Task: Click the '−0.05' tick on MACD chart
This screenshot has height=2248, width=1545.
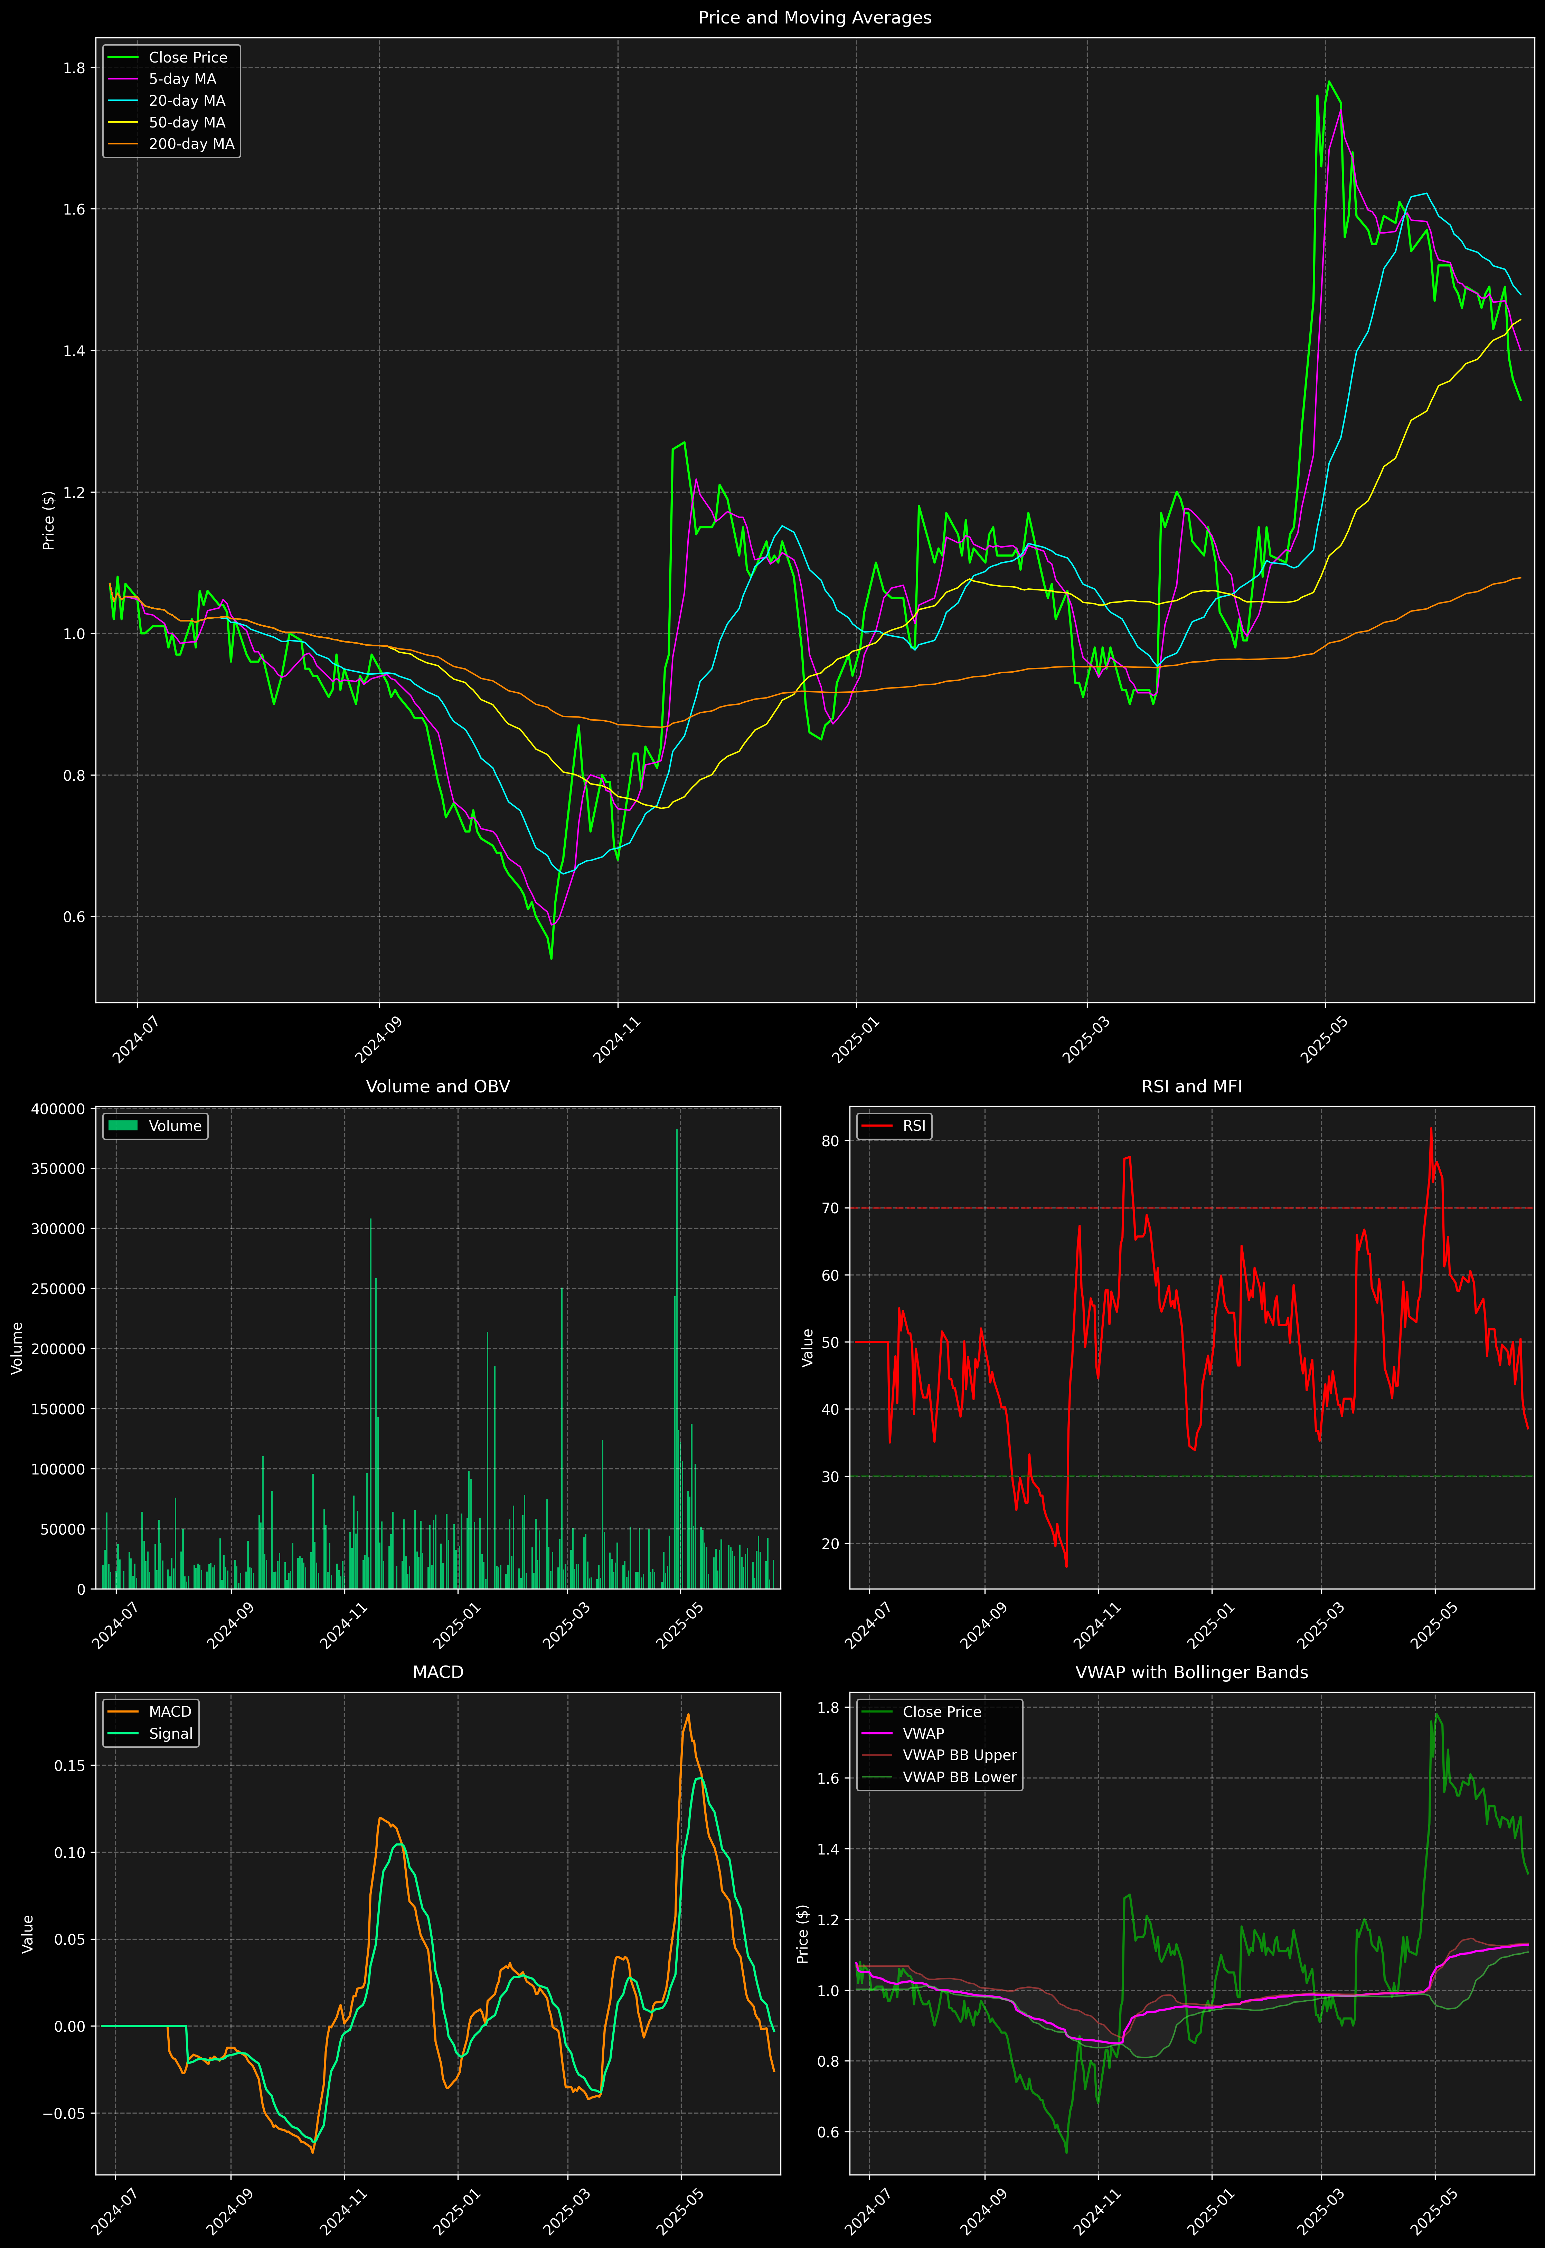Action: pos(64,2114)
